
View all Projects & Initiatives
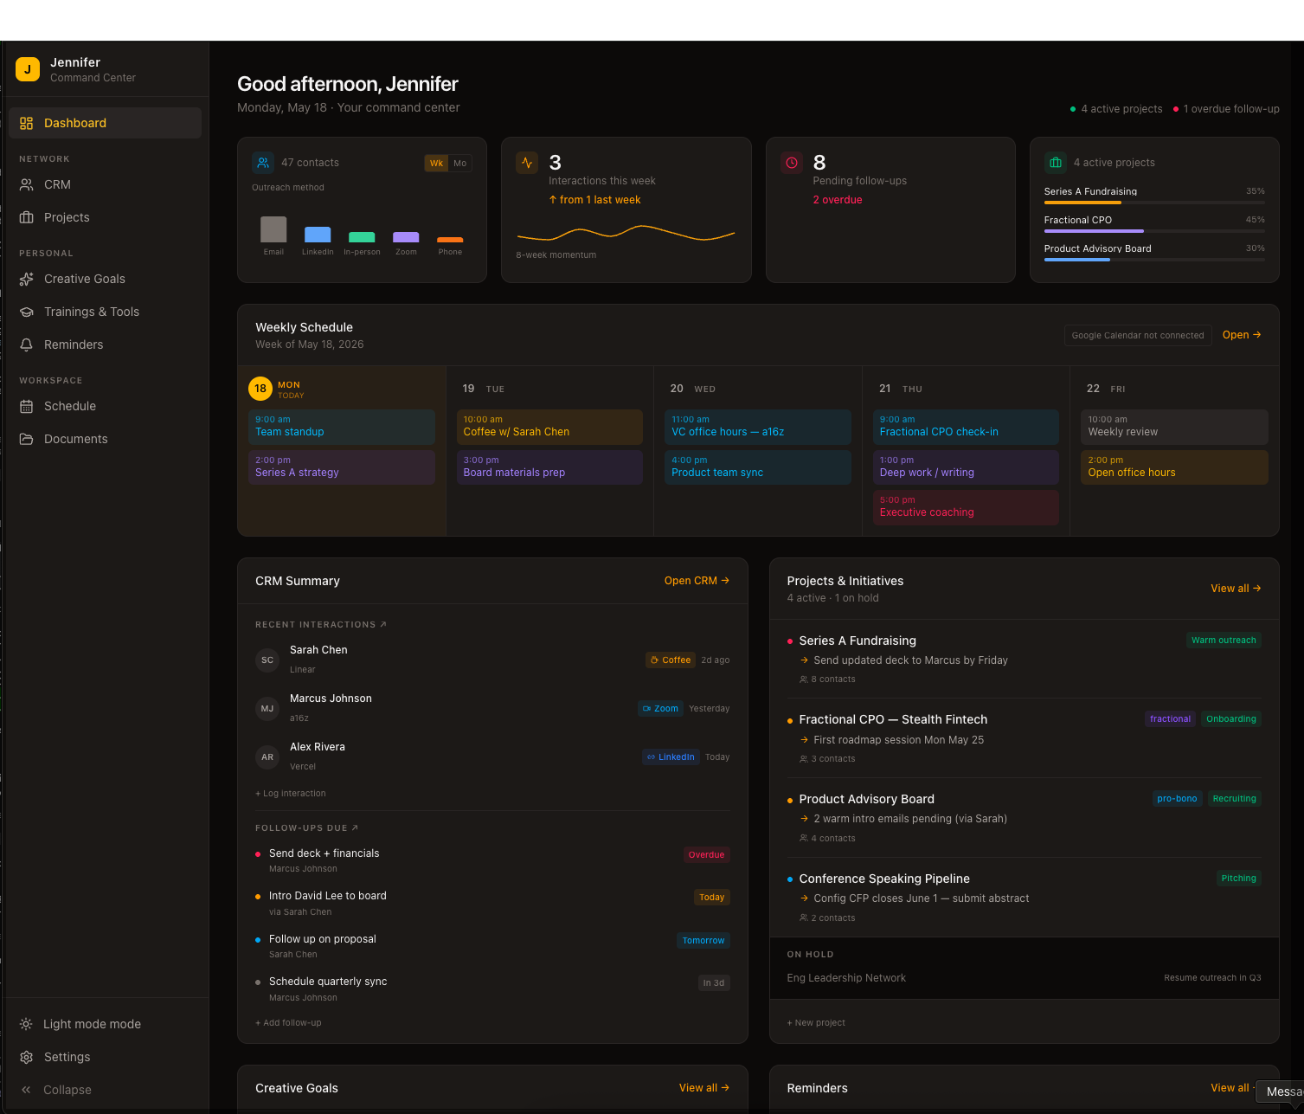[x=1236, y=589]
